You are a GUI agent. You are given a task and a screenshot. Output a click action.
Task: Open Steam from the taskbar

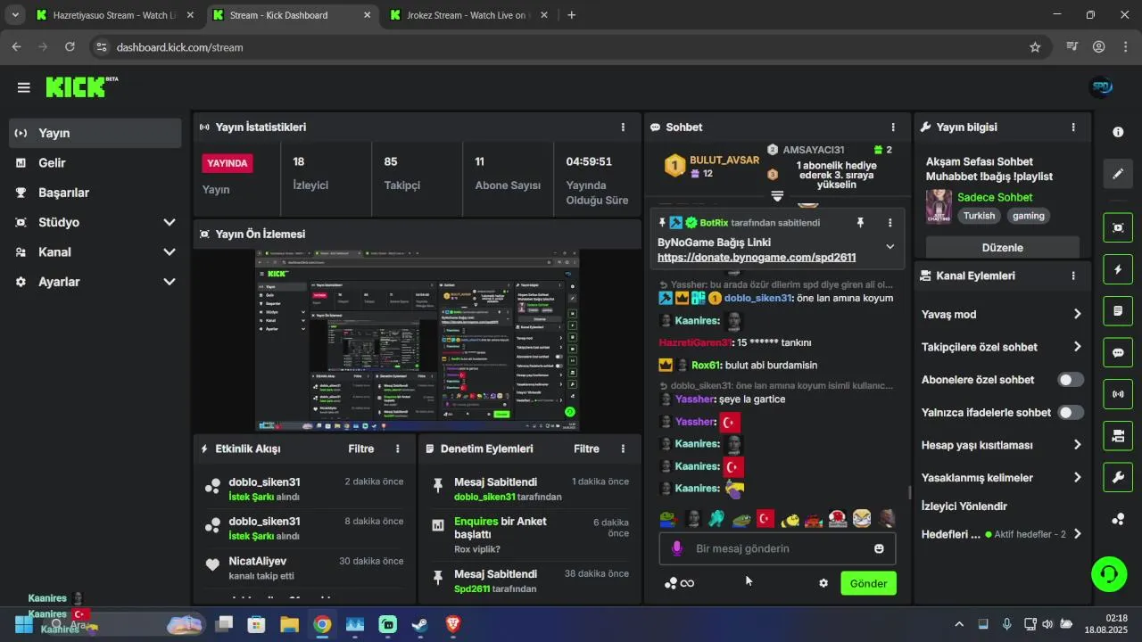419,625
